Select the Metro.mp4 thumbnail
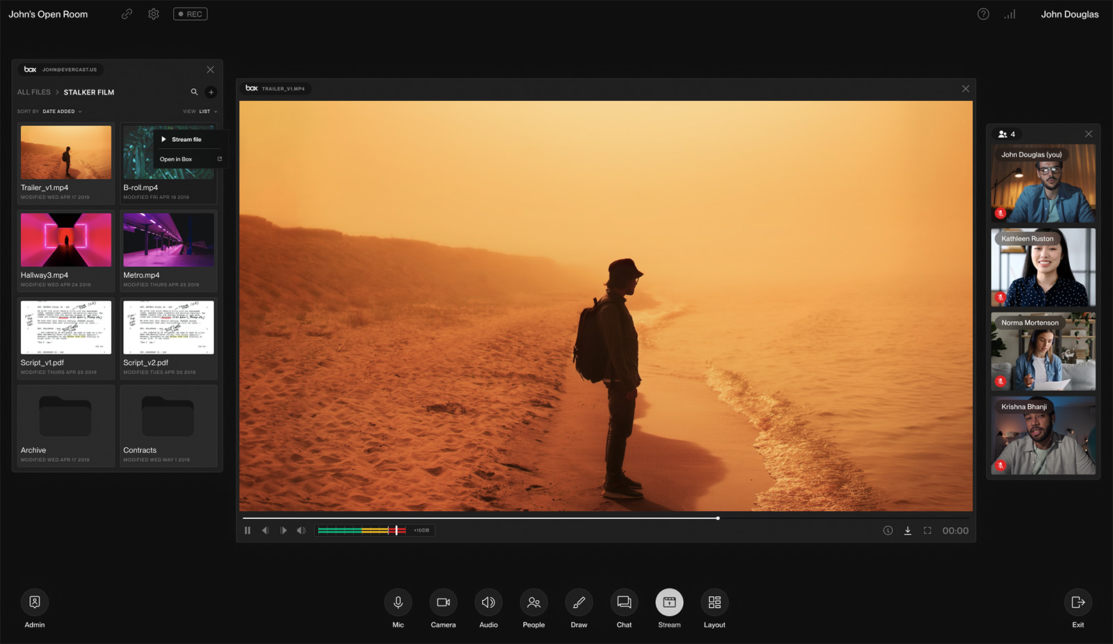This screenshot has height=644, width=1113. pyautogui.click(x=168, y=240)
